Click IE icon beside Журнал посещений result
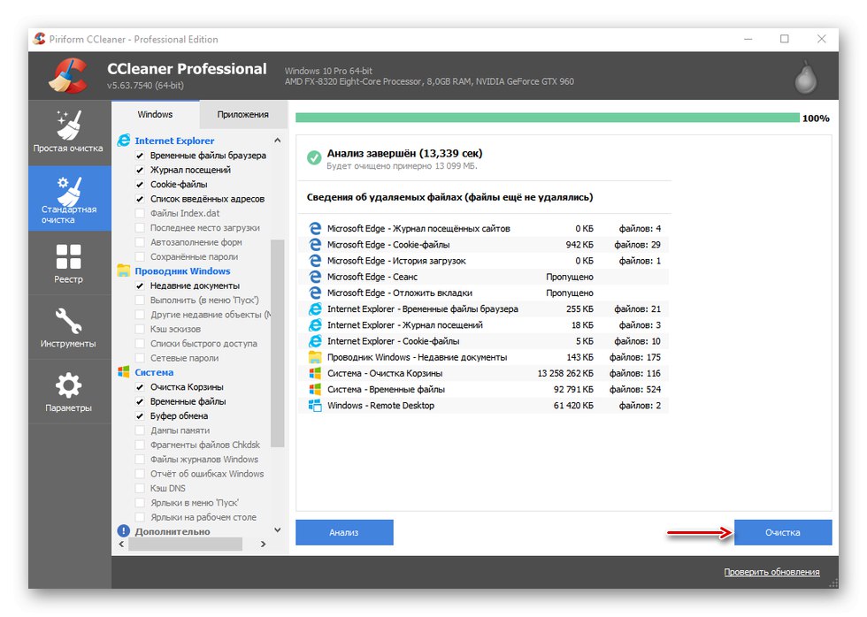 (315, 324)
